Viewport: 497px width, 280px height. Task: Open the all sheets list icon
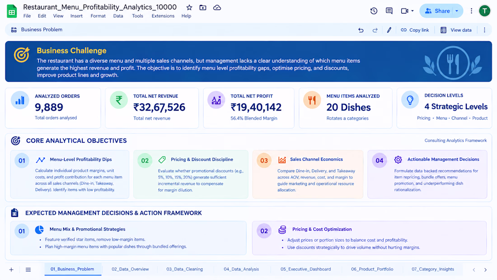28,270
